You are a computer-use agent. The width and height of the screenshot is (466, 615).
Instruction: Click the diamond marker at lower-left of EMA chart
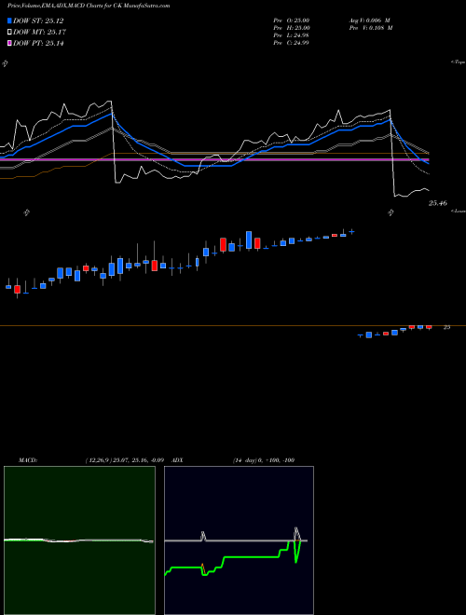pos(26,212)
